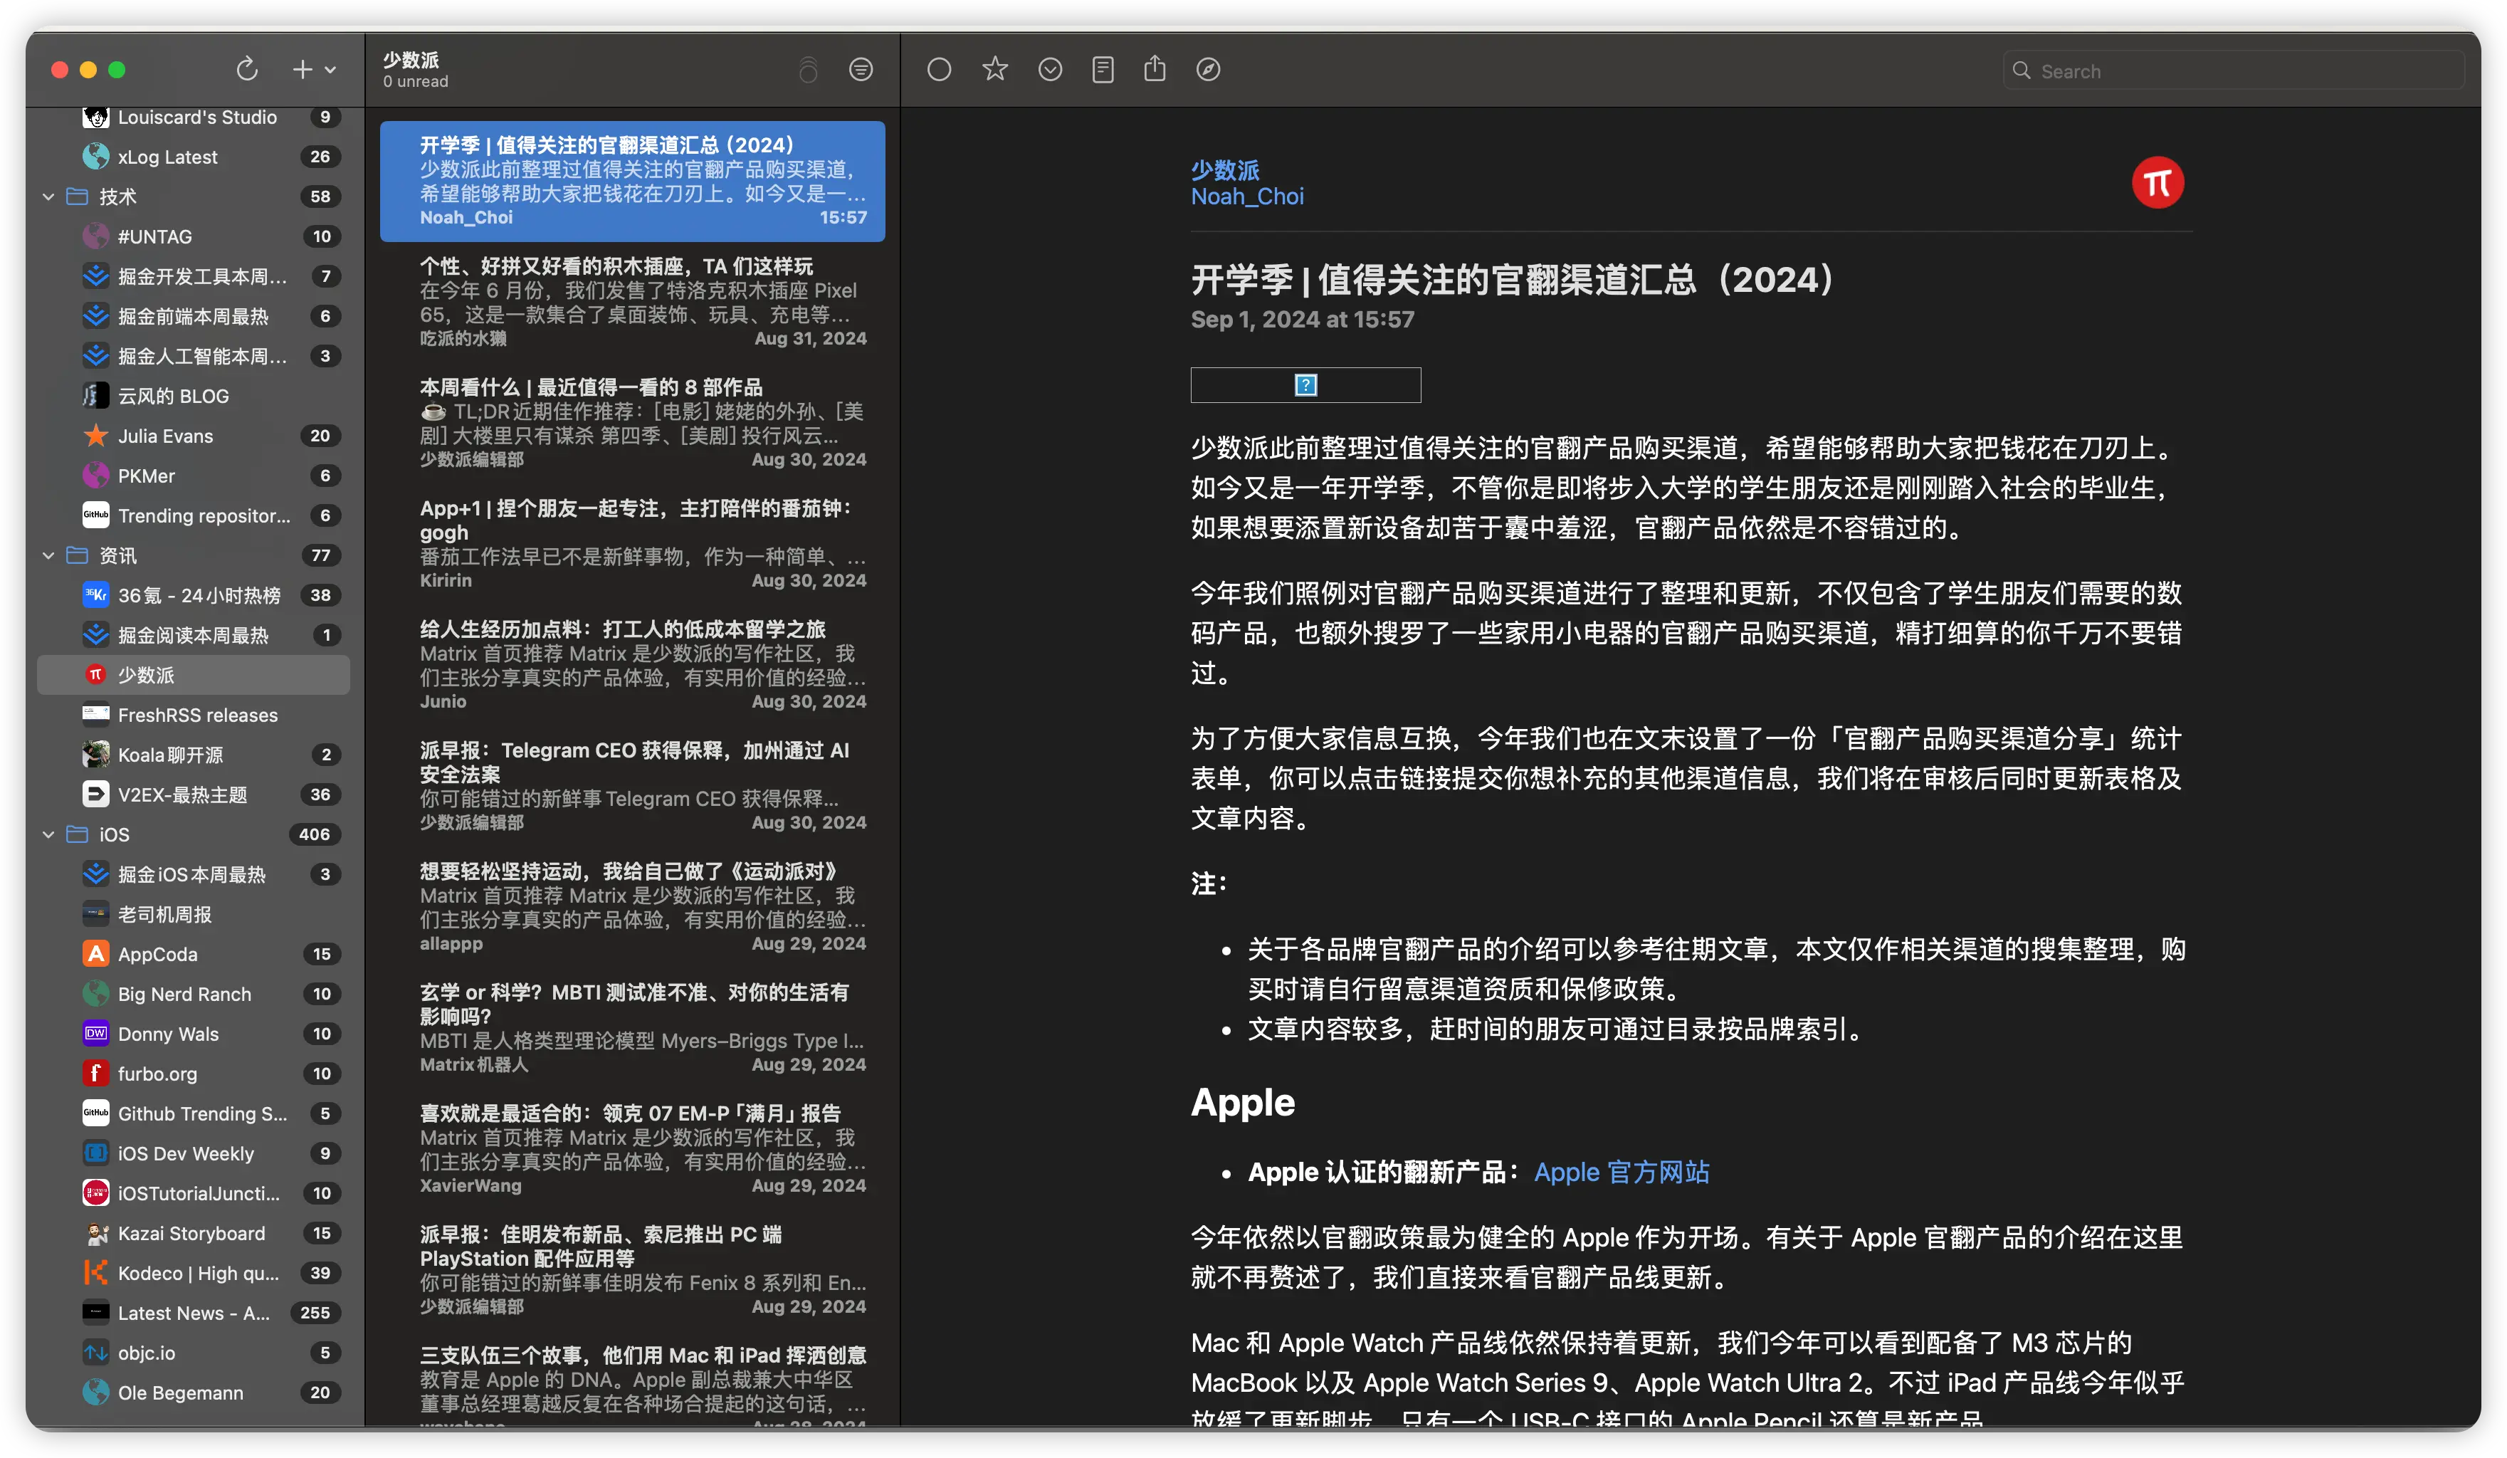Open the PKMer feed
2507x1458 pixels.
[x=194, y=476]
